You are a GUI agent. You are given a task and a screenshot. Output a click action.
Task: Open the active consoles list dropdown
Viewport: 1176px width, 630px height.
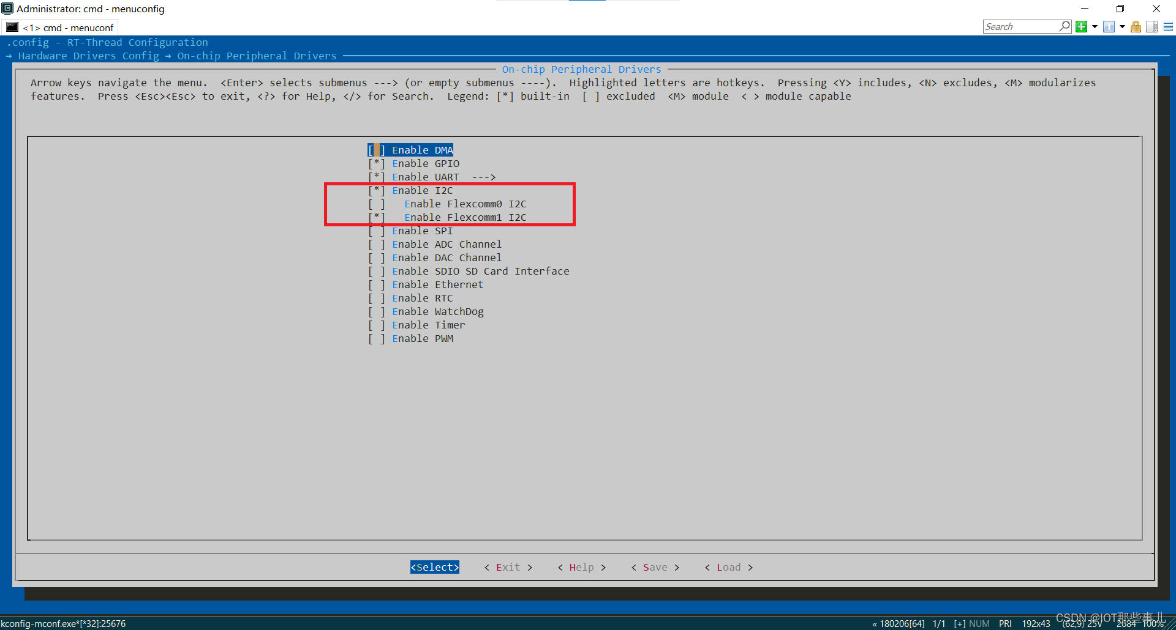(x=1122, y=26)
